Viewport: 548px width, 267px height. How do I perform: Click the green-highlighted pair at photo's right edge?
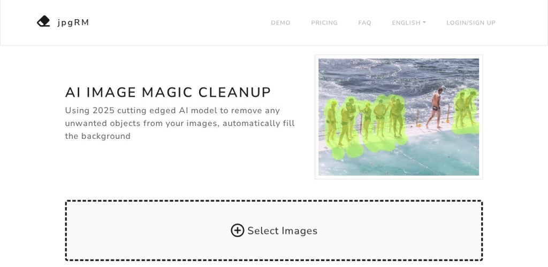[x=466, y=111]
